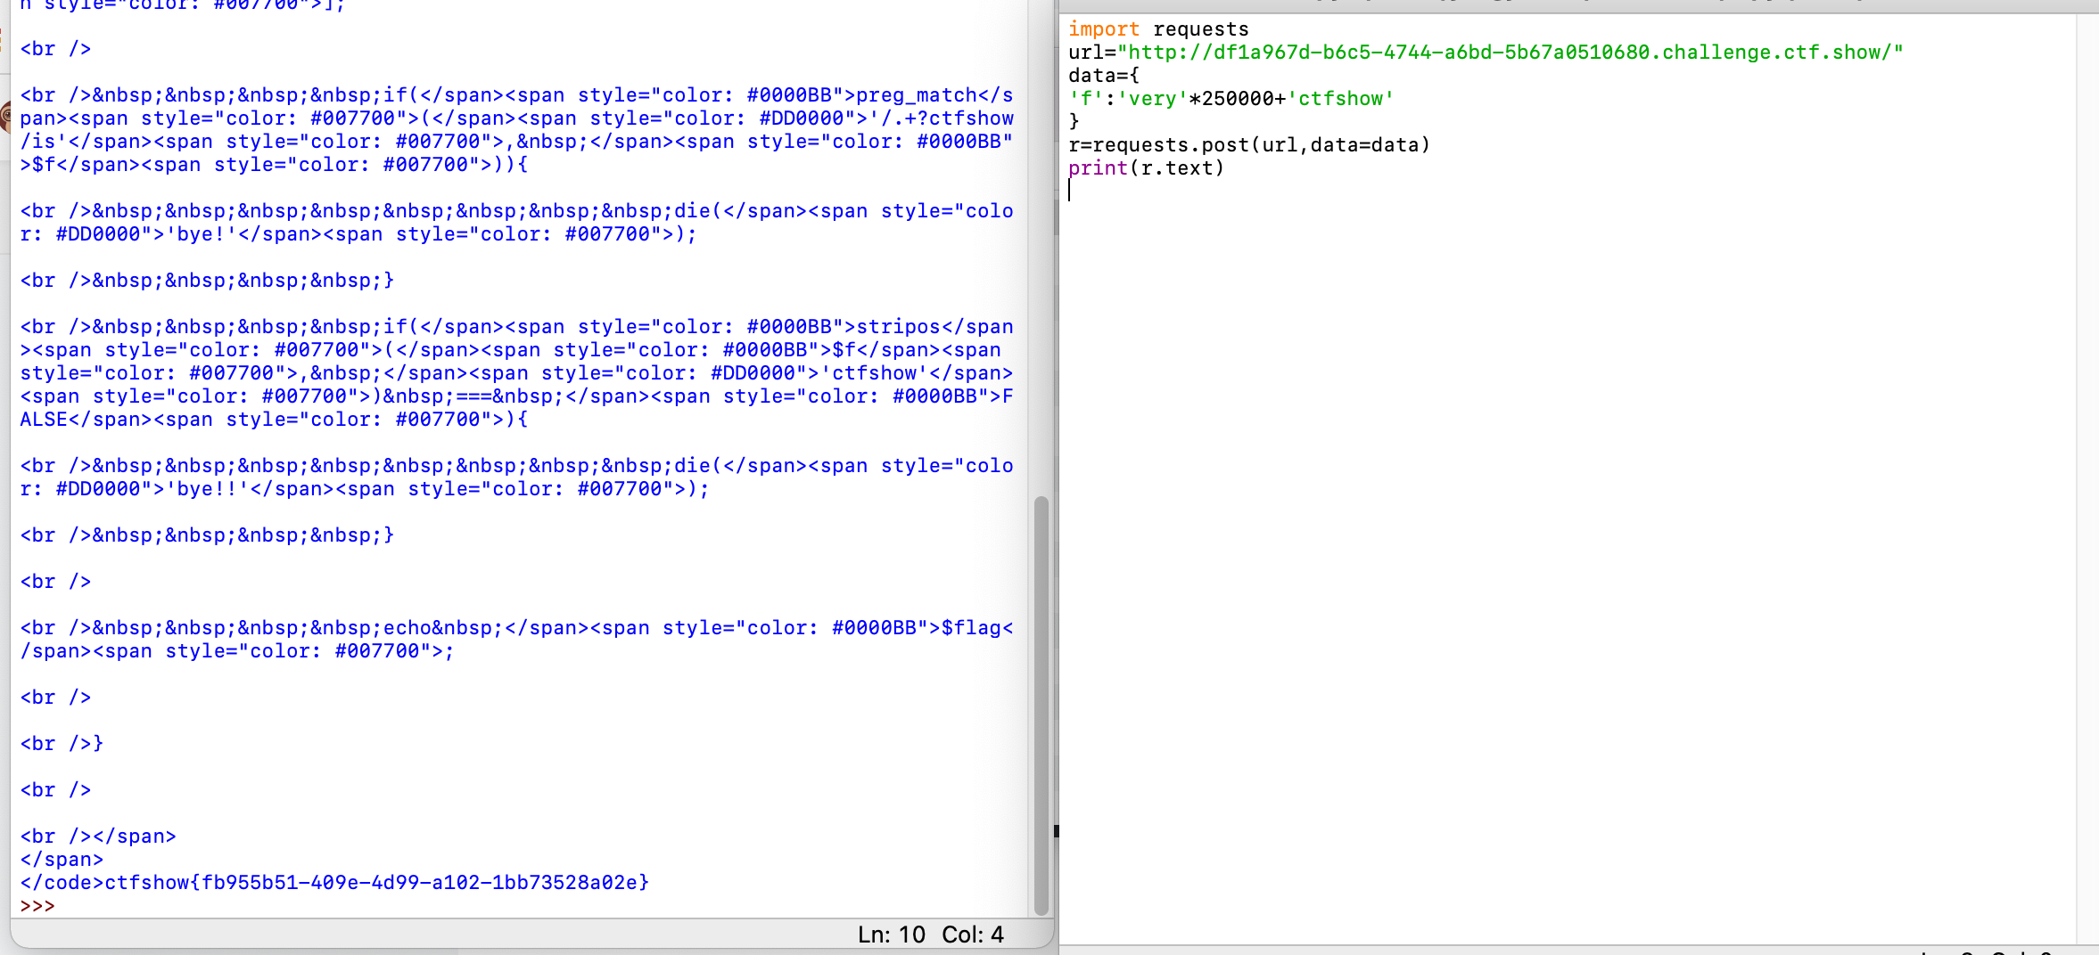2099x955 pixels.
Task: Click the import keyword in the Python script
Action: 1103,29
